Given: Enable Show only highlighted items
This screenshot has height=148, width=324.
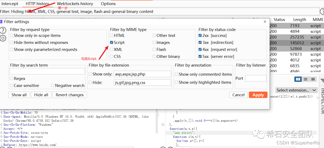Looking at the screenshot, I should (x=176, y=82).
